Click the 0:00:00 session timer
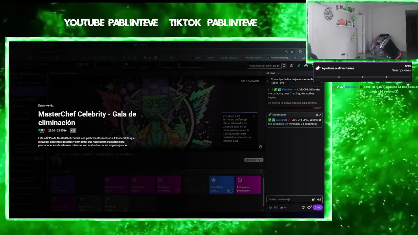This screenshot has height=235, width=418. pos(82,64)
